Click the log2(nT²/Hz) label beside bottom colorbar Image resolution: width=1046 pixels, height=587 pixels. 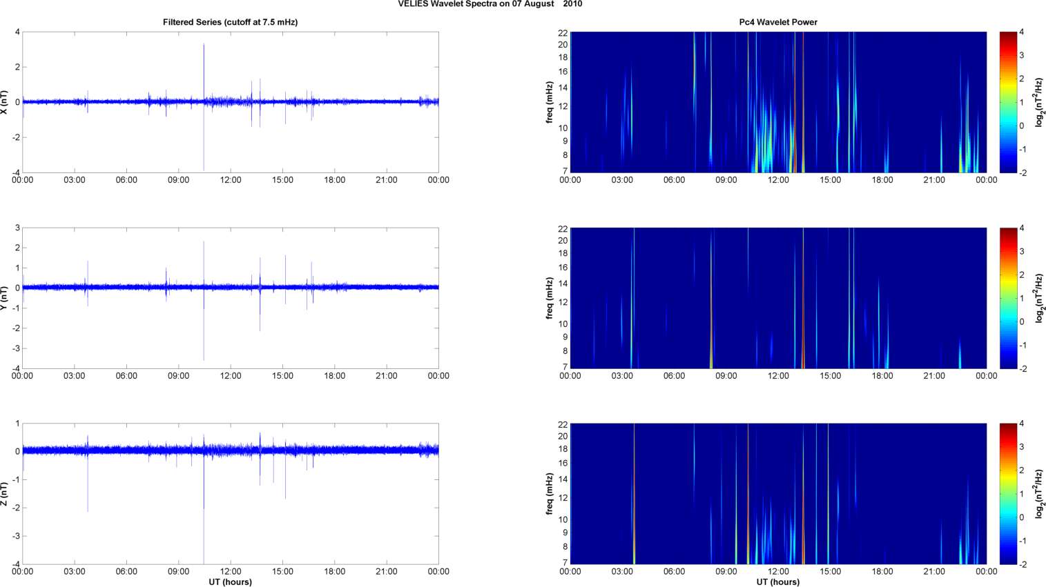coord(1039,494)
